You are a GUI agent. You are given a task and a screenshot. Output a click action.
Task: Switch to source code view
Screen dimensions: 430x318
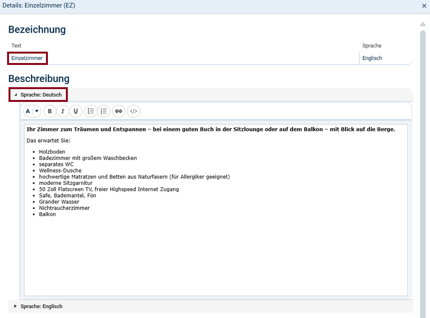134,111
